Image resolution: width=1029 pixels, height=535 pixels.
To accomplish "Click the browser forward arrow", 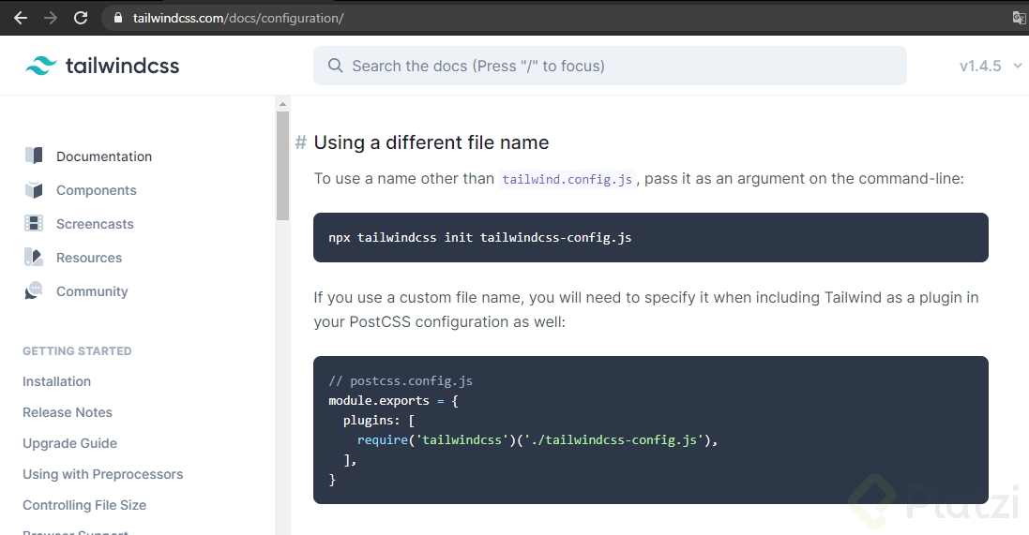I will coord(50,18).
